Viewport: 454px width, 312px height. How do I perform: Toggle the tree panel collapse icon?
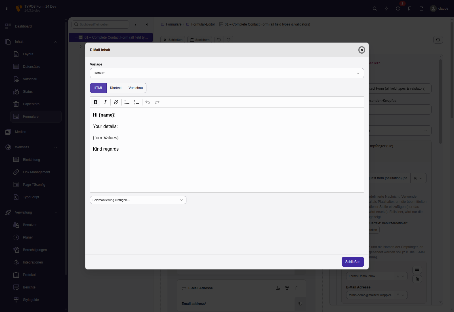(x=146, y=24)
